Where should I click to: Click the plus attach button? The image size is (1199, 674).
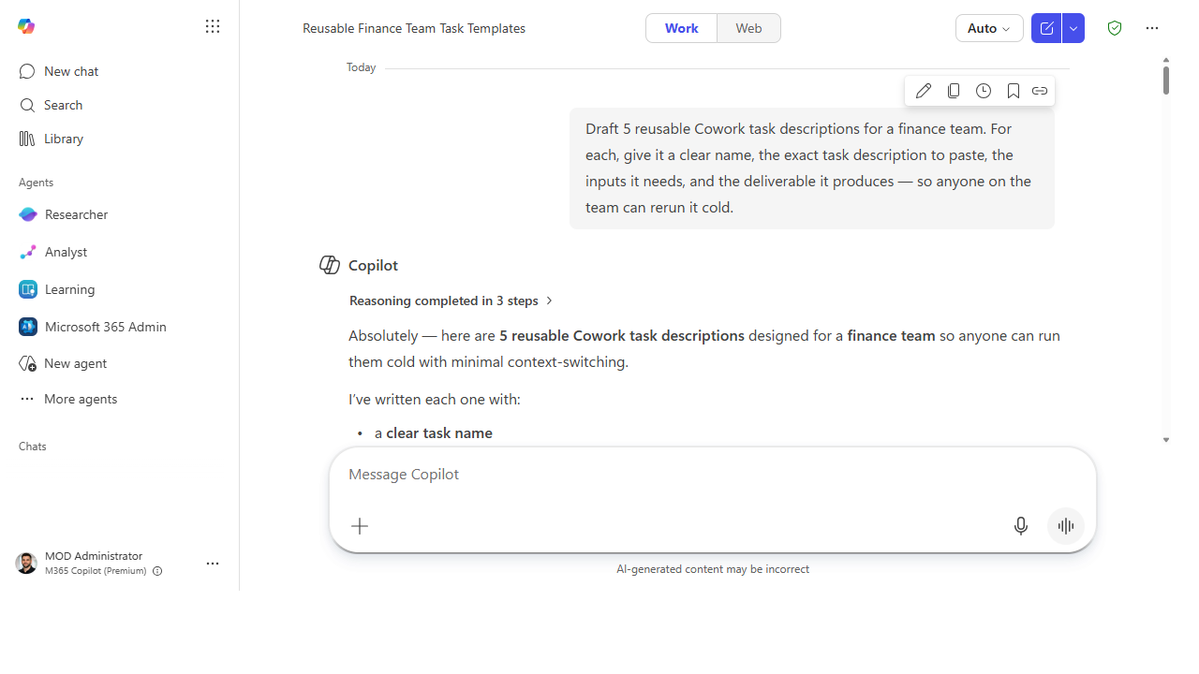360,526
